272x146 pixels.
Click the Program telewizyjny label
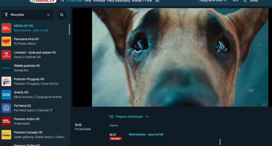[129, 117]
